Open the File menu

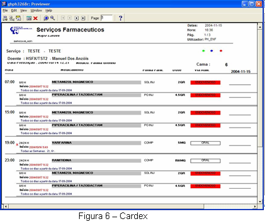pyautogui.click(x=5, y=11)
